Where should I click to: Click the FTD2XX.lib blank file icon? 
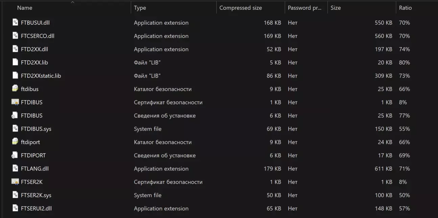[x=15, y=62]
